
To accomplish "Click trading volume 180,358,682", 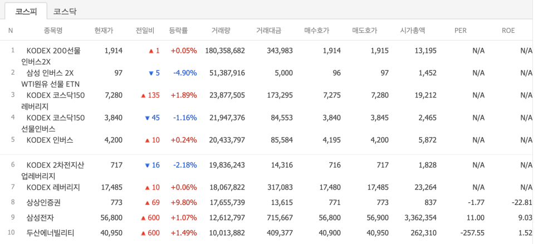I will click(x=225, y=51).
